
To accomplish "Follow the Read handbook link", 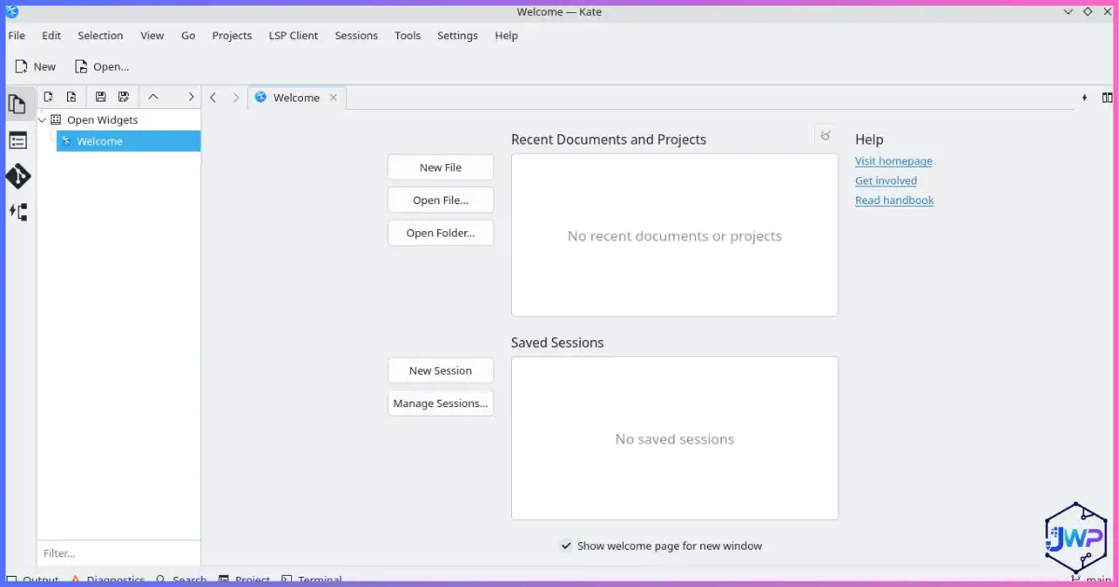I will pos(894,200).
